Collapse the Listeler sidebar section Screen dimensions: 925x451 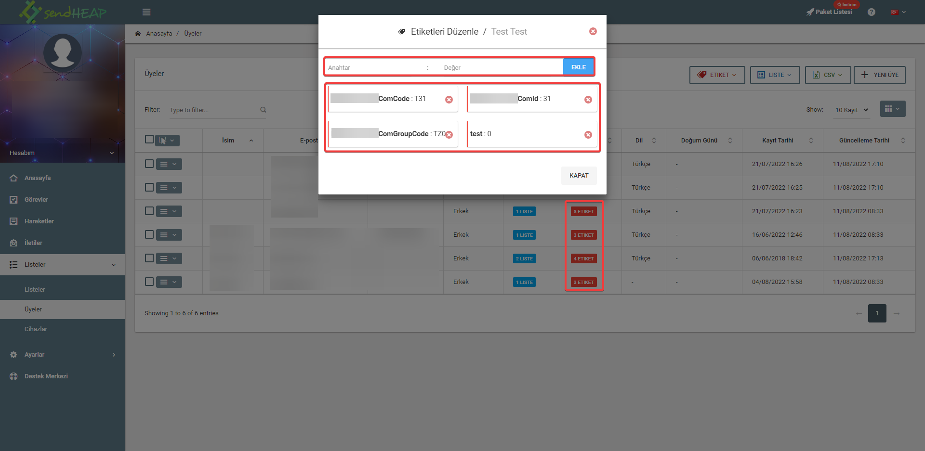[x=63, y=265]
